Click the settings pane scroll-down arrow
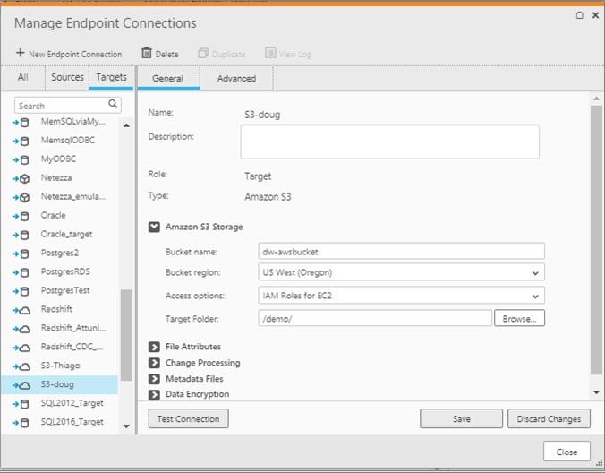 point(596,392)
